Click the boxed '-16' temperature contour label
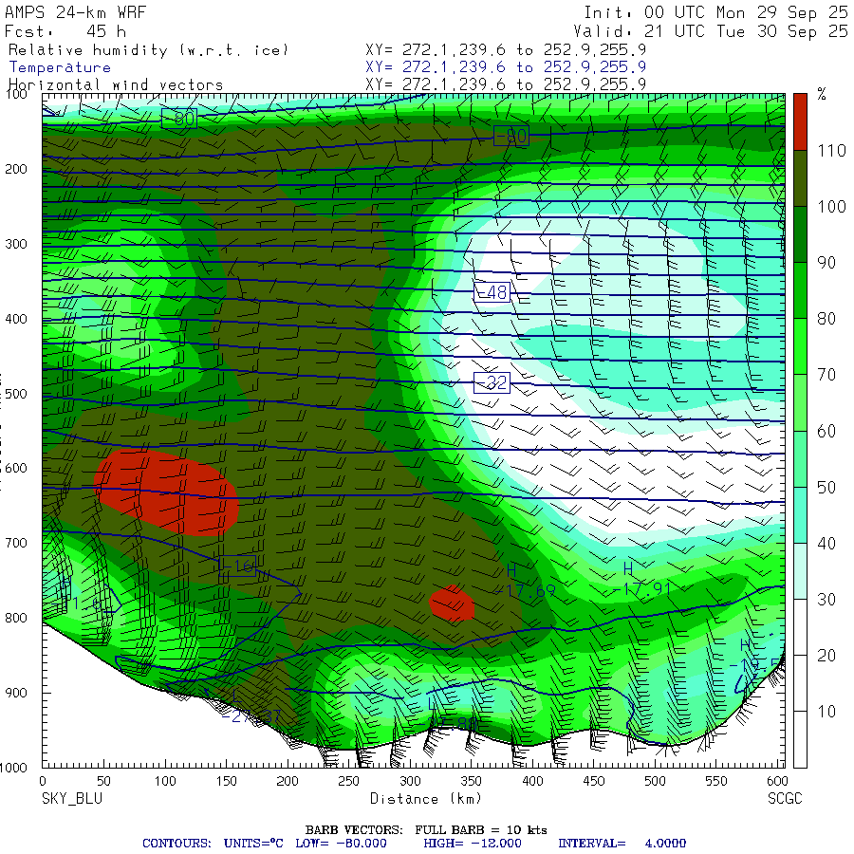This screenshot has height=854, width=854. click(237, 567)
